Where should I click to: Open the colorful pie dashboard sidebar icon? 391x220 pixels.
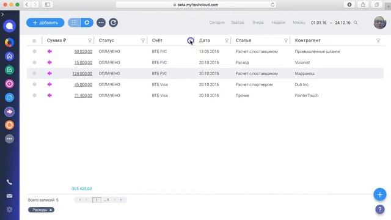10,43
